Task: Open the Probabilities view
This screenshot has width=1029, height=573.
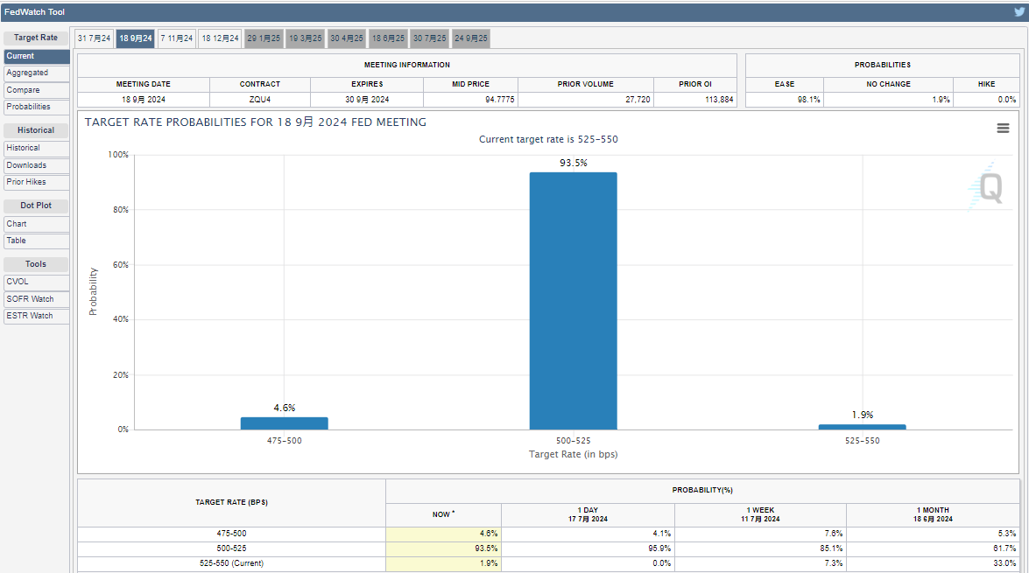Action: pos(36,107)
